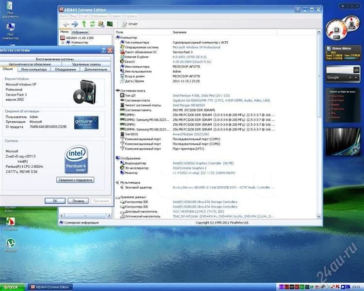This screenshot has height=291, width=364.
Task: Collapse the Компьютер node in the tree
Action: [x=63, y=43]
